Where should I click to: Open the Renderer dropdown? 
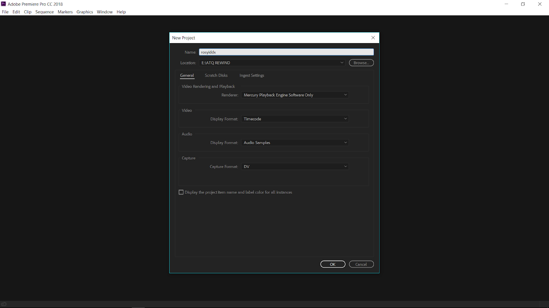(295, 95)
